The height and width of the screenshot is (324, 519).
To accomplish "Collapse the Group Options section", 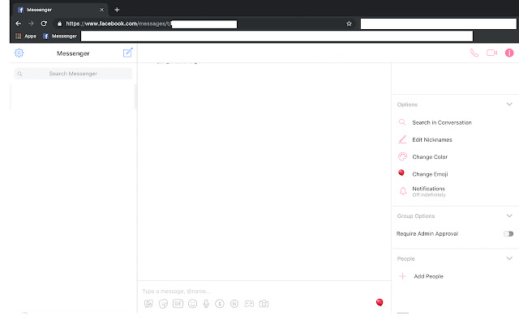I will pyautogui.click(x=509, y=215).
